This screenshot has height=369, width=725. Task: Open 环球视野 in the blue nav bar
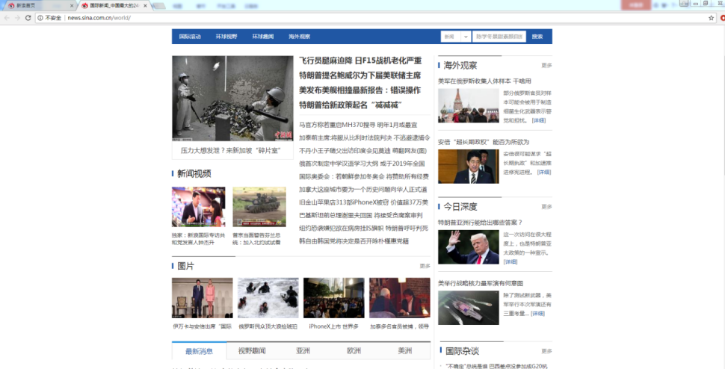pyautogui.click(x=226, y=37)
